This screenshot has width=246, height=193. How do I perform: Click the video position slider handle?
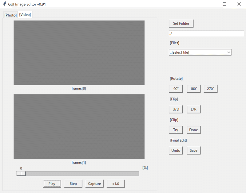point(21,174)
